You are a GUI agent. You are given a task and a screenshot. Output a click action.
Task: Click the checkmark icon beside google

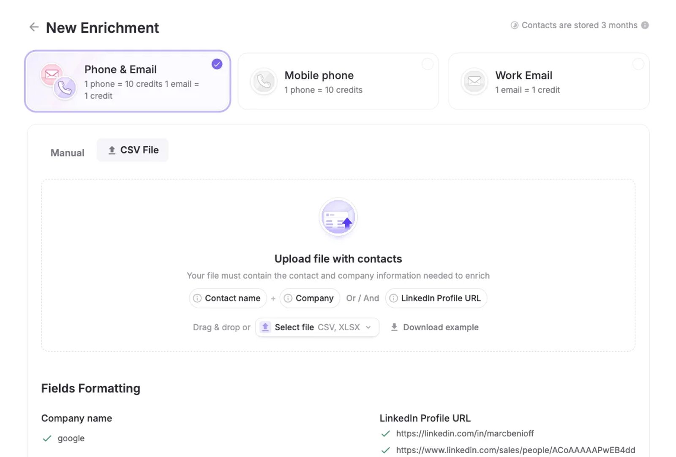click(x=47, y=438)
